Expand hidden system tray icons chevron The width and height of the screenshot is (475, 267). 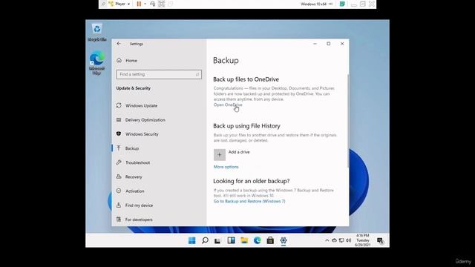[x=327, y=240]
